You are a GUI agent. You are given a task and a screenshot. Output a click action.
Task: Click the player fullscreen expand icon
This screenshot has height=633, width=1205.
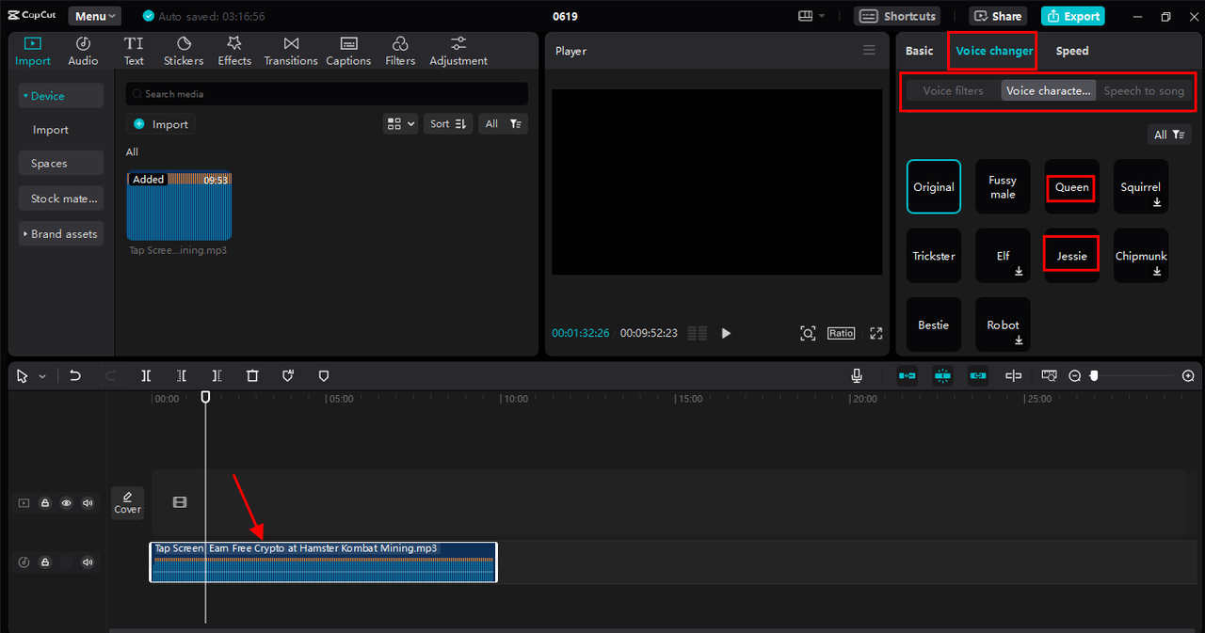click(876, 333)
